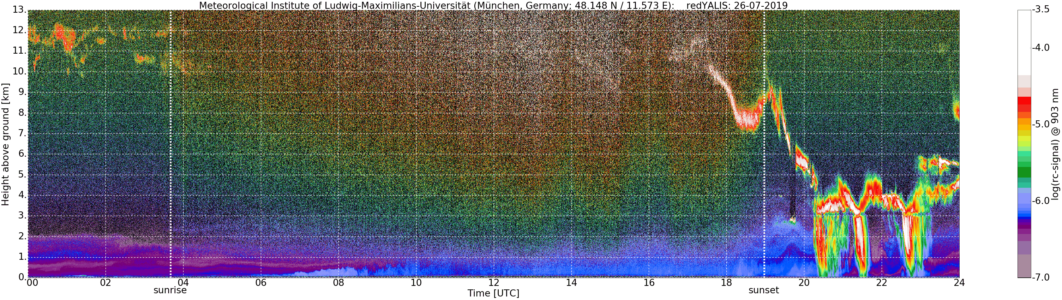This screenshot has width=1062, height=300.
Task: Click the '10.' tick label on the height axis
Action: coord(19,72)
